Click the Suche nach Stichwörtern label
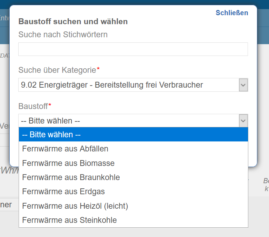269x237 pixels. [63, 34]
